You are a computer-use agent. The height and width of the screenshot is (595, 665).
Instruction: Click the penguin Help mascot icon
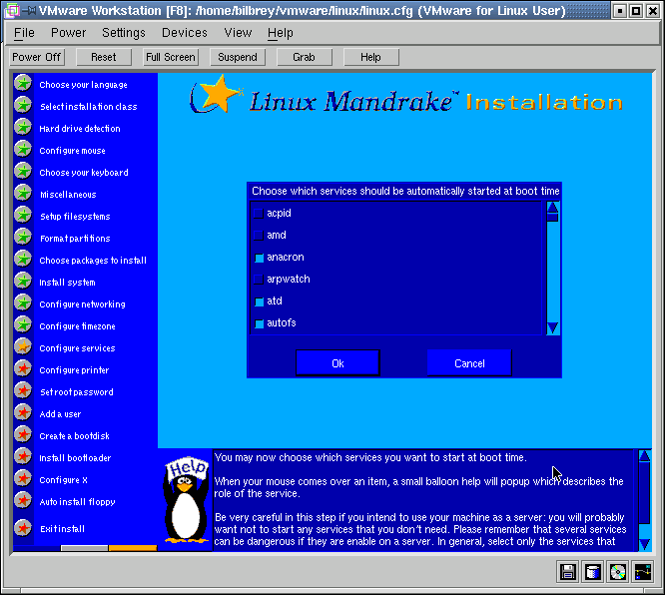(186, 503)
